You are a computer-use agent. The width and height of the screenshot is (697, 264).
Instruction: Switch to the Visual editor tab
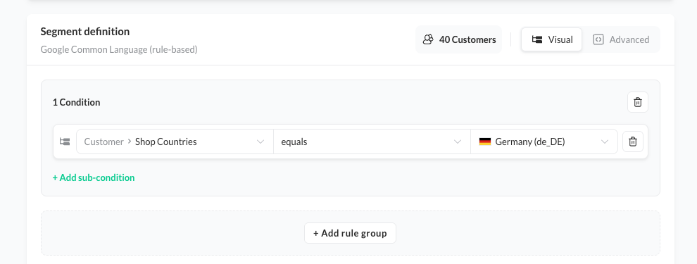(x=552, y=39)
